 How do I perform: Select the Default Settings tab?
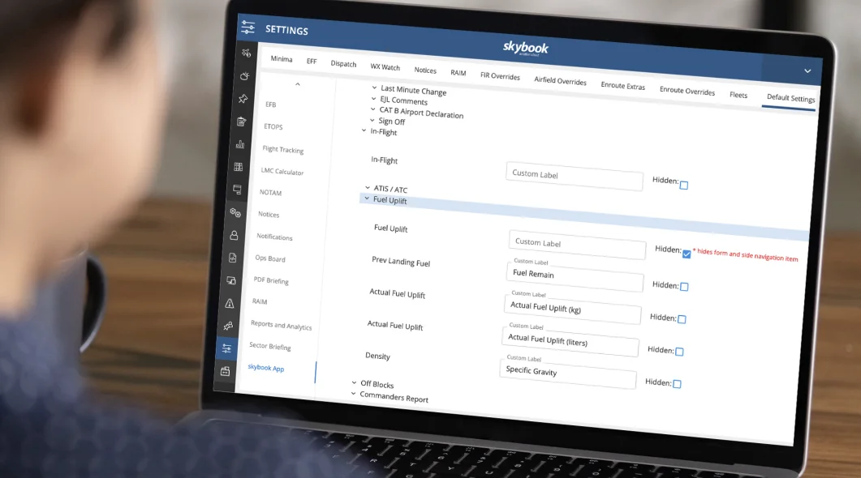tap(790, 98)
